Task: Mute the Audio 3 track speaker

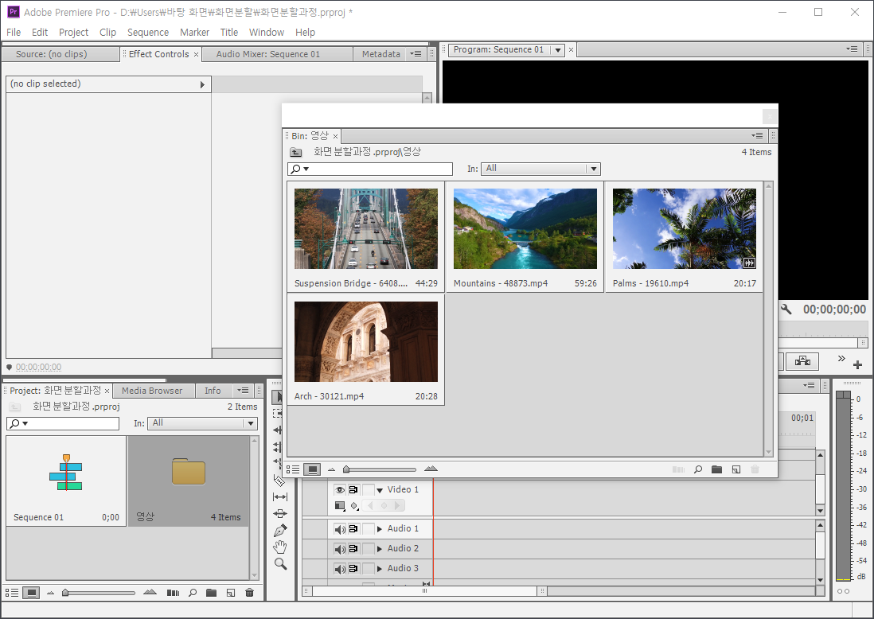Action: pos(339,569)
